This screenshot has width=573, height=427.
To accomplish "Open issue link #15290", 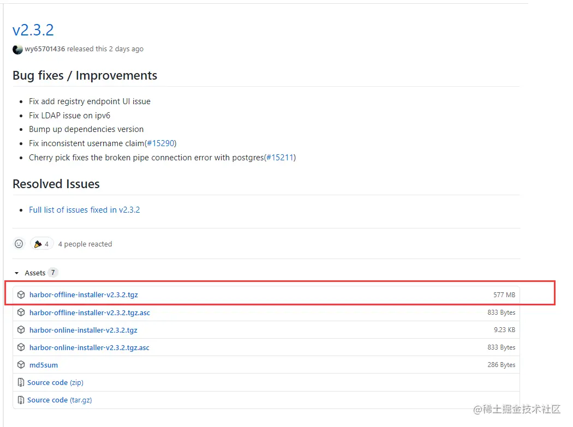I will pos(161,143).
